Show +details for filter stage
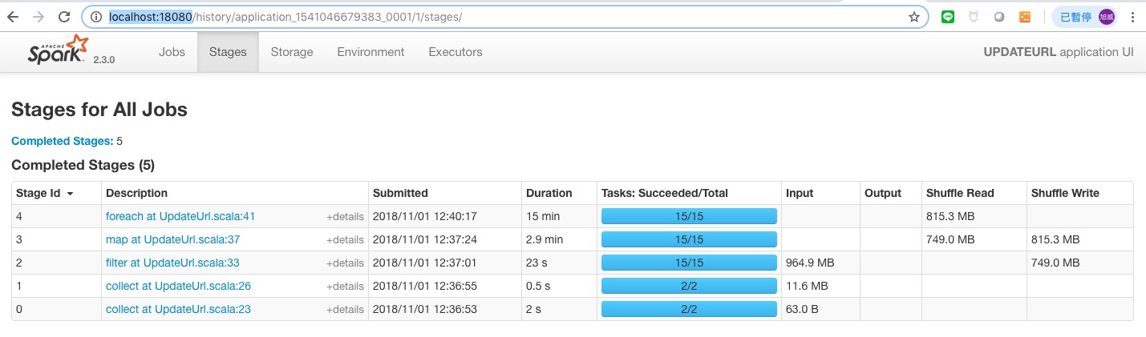 tap(345, 263)
